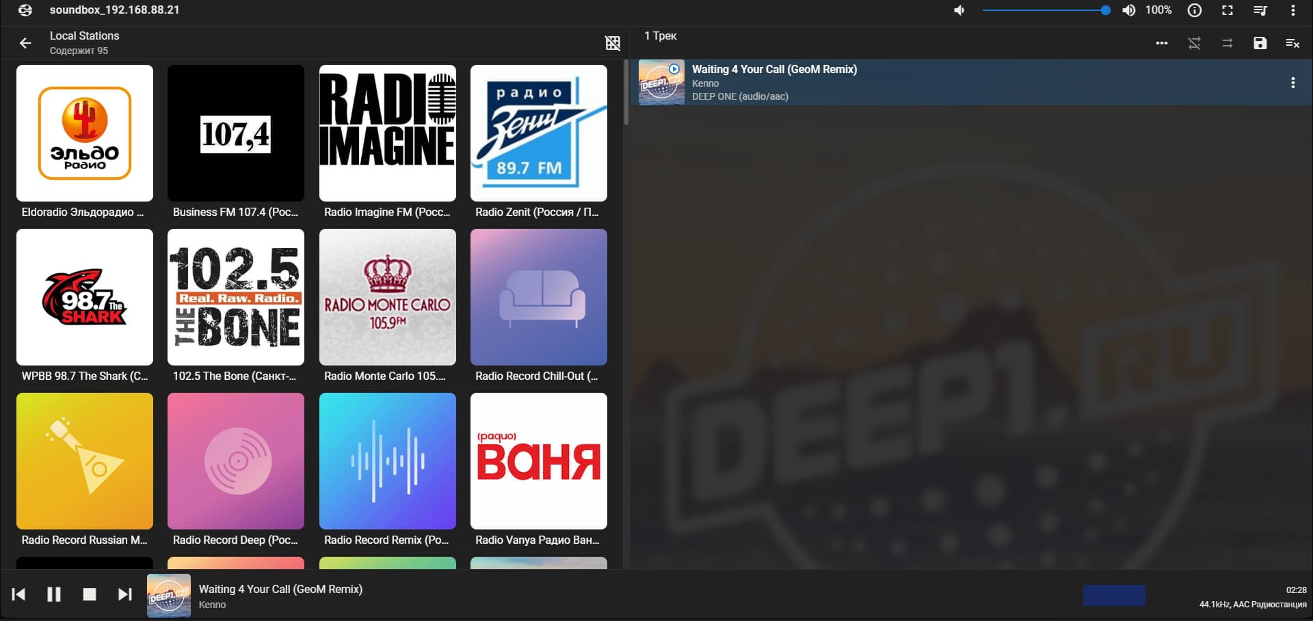Clear the play queue
Screen dimensions: 1313x621
[x=1292, y=43]
